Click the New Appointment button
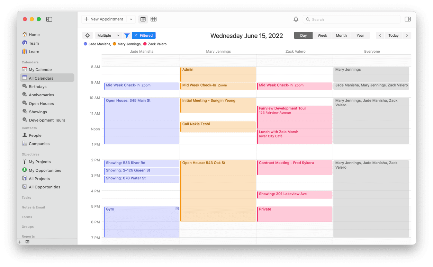 [x=104, y=19]
